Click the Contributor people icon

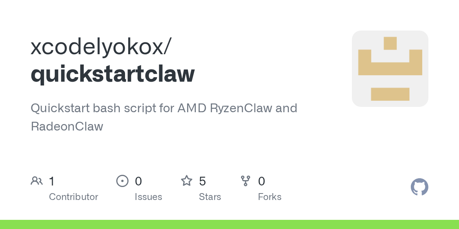coord(36,181)
